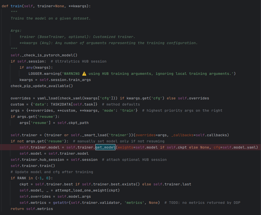Viewport: 261px width, 215px height.
Task: Click the TODO comment about DDP metrics
Action: pyautogui.click(x=202, y=202)
